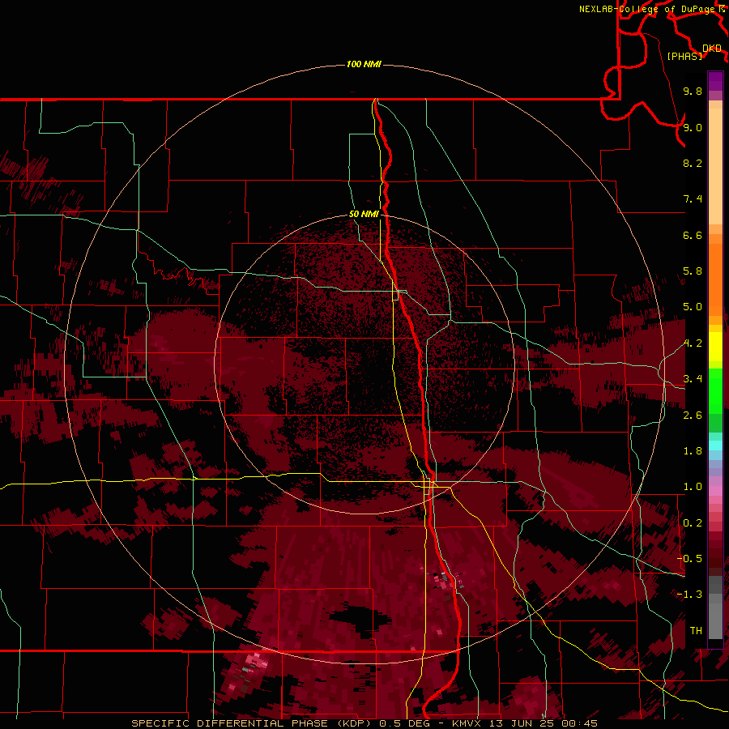This screenshot has height=729, width=729.
Task: Click the bright yellow segment of color bar
Action: [715, 347]
